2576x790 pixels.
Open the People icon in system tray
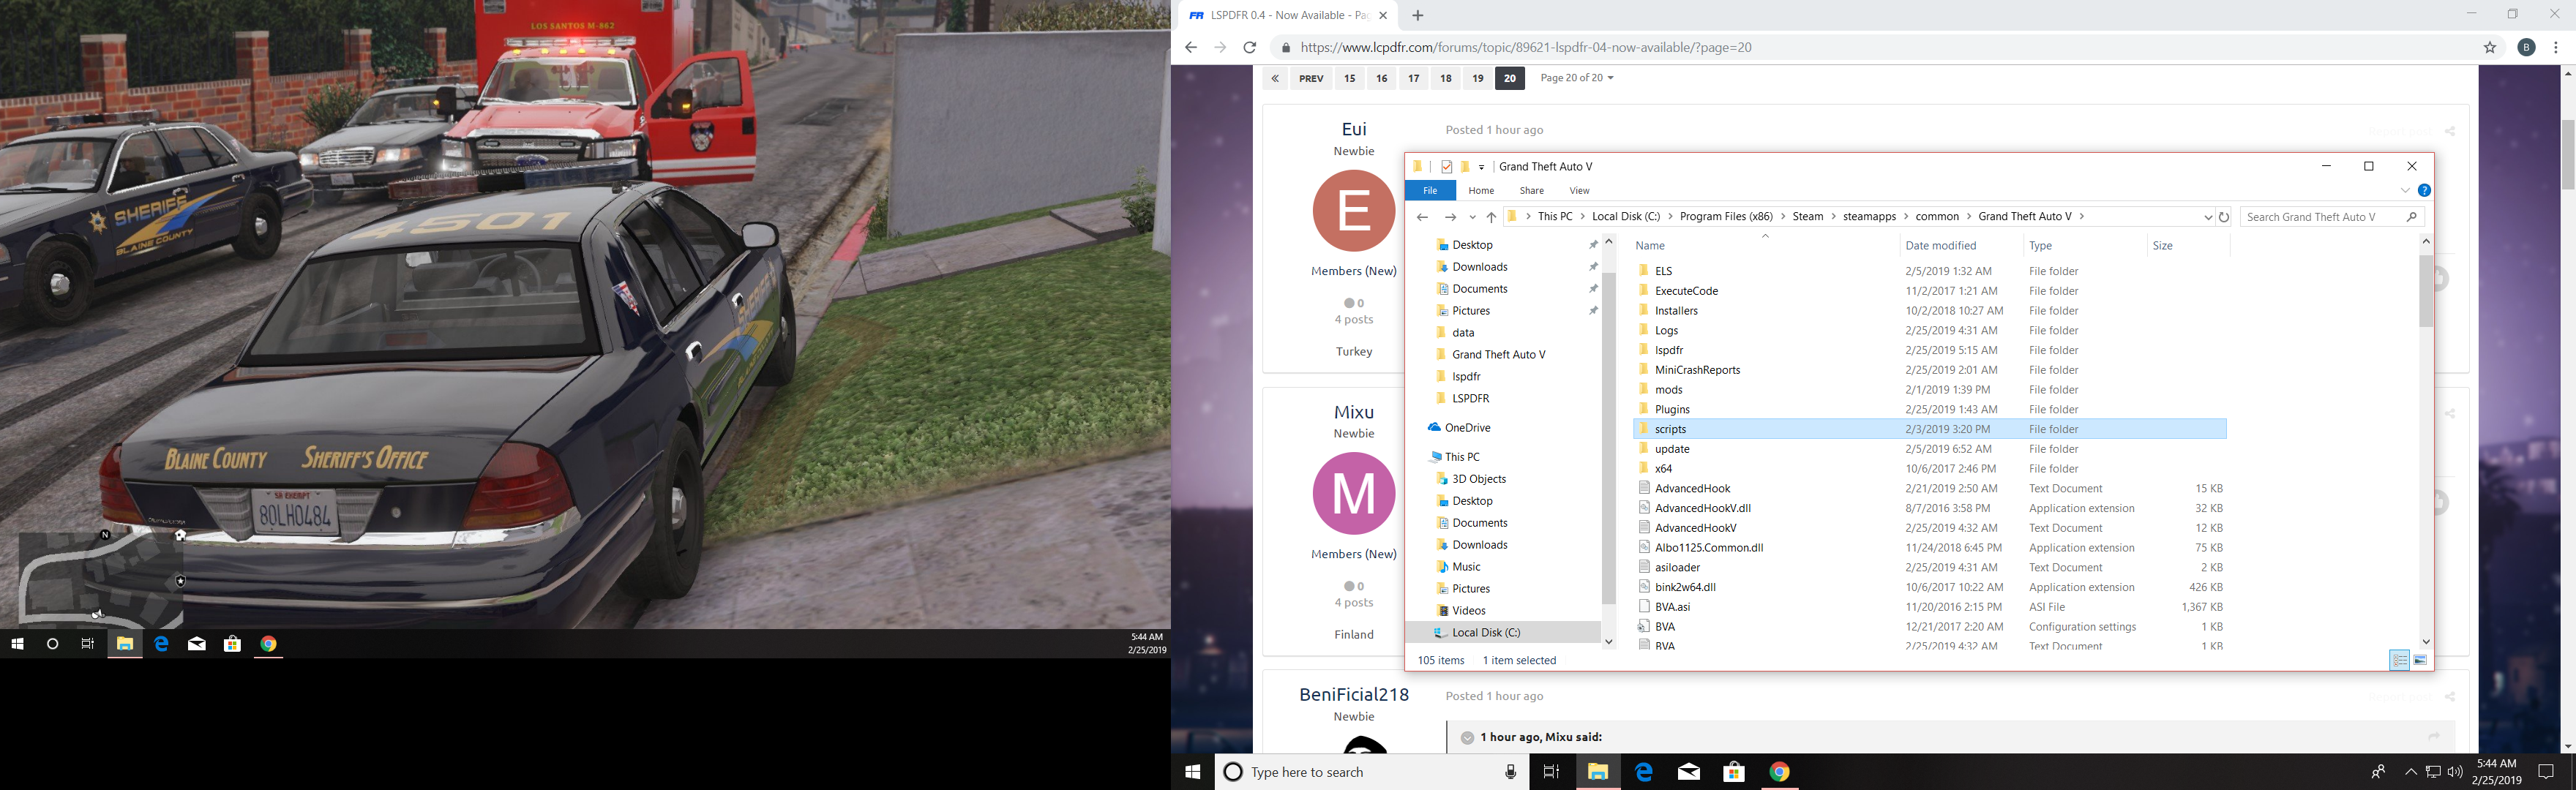click(x=2378, y=772)
